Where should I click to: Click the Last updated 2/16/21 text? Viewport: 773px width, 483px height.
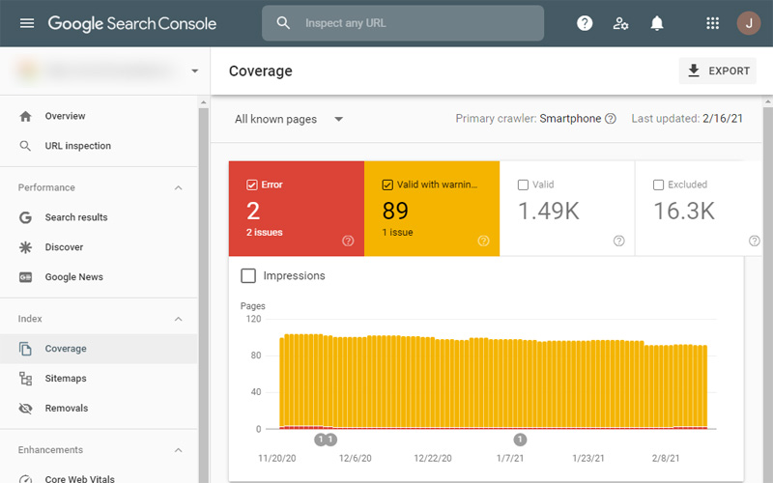click(687, 119)
